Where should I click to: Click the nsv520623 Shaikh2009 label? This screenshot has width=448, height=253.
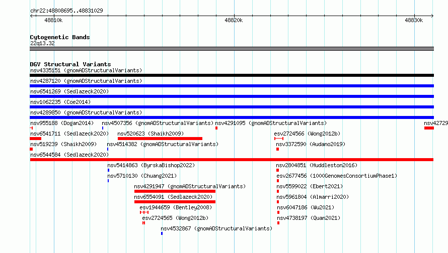coord(151,134)
